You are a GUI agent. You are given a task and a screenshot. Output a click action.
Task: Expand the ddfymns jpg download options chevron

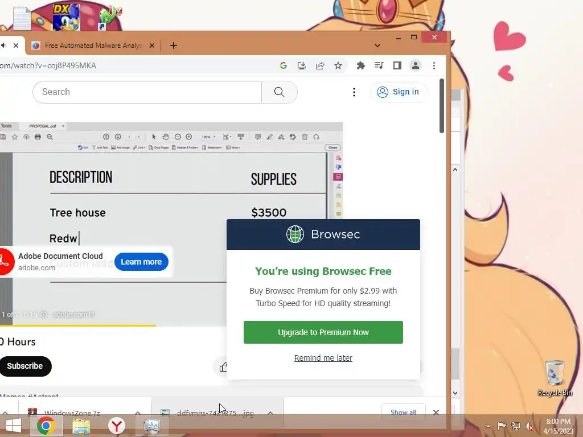[x=270, y=413]
